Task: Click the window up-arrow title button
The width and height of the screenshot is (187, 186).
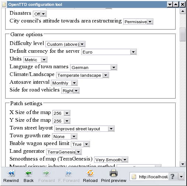Action: pyautogui.click(x=176, y=4)
